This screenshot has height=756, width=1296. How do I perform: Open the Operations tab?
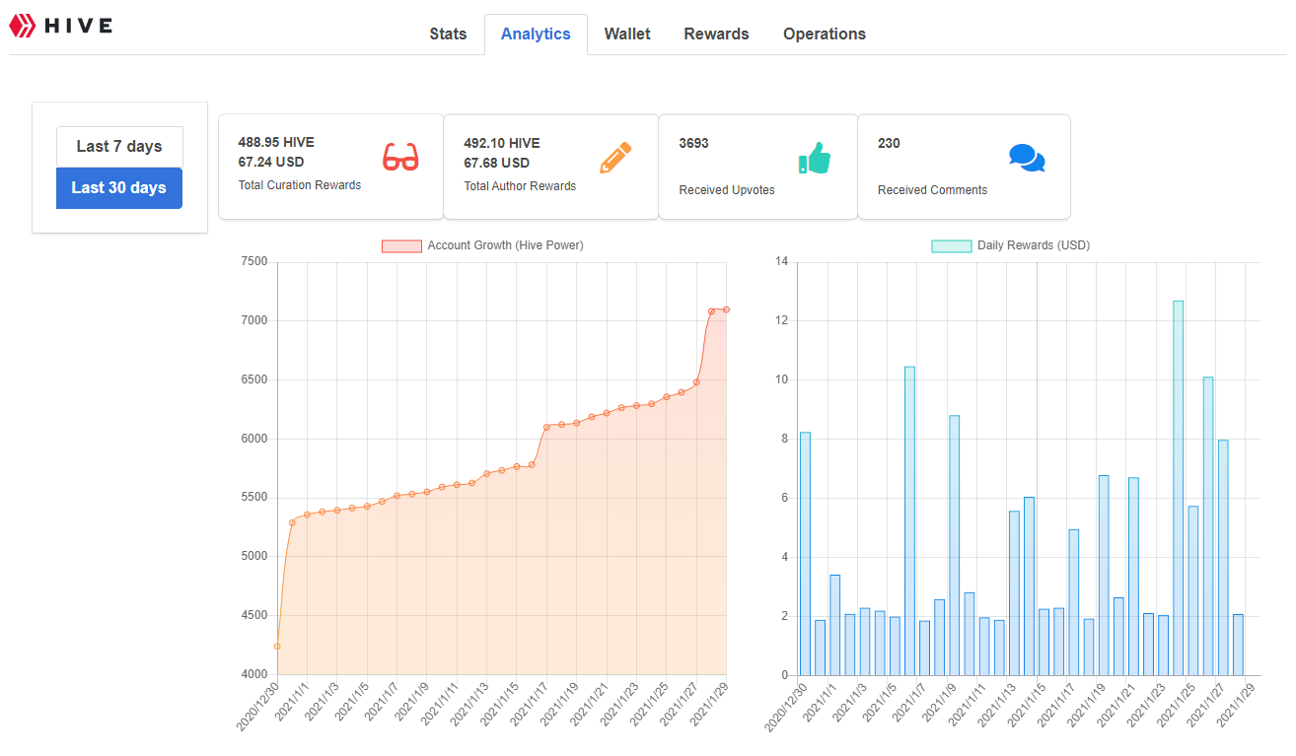(825, 34)
